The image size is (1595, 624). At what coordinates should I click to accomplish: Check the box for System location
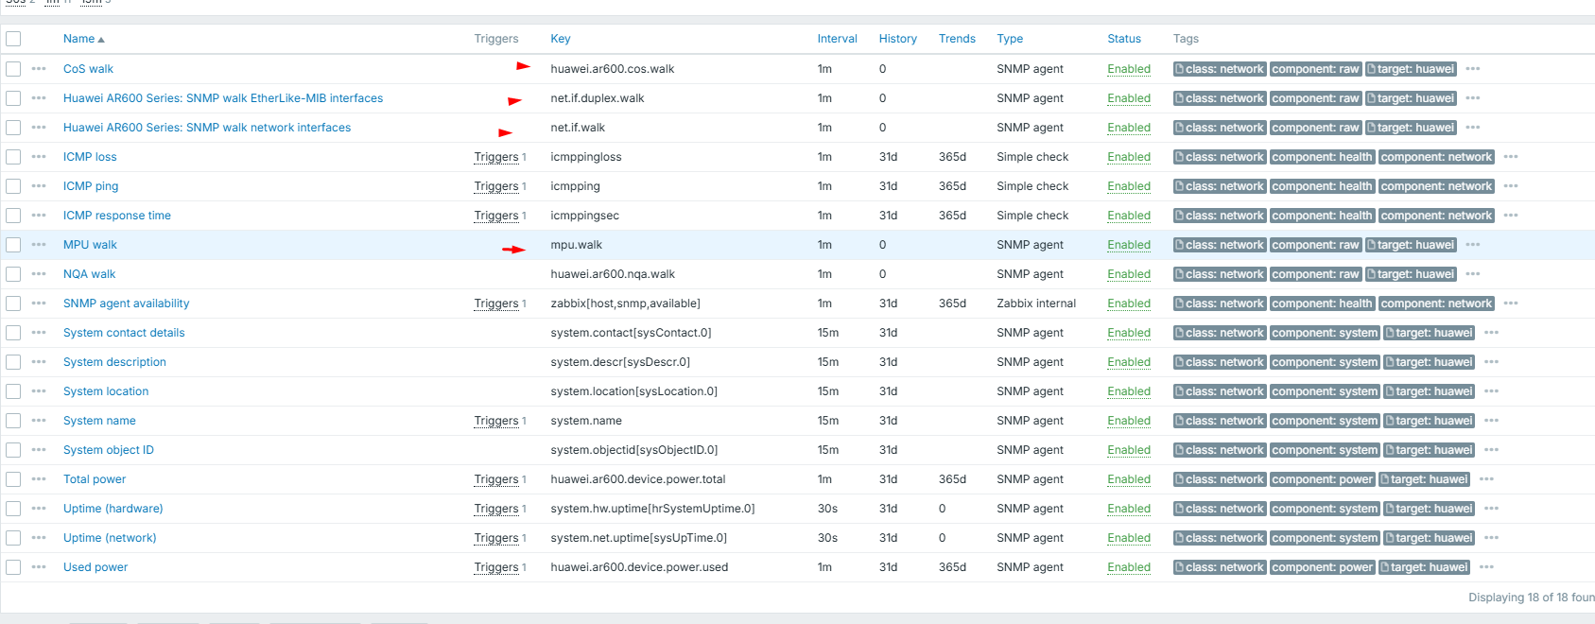tap(13, 391)
